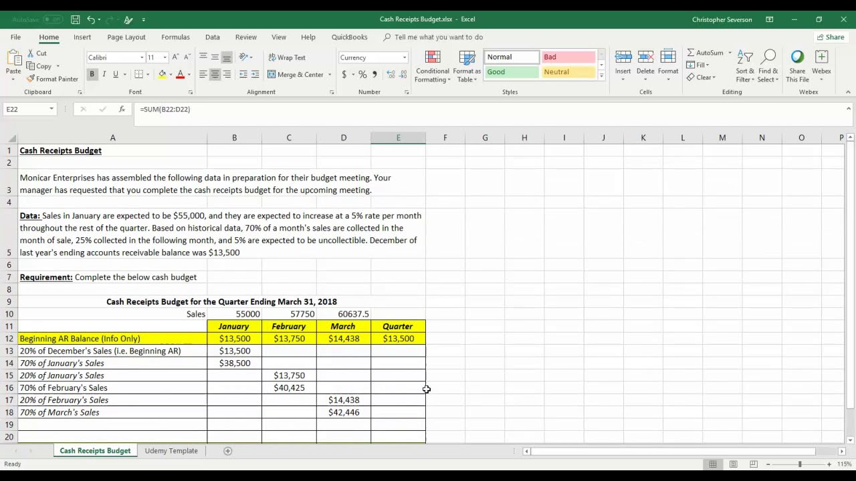Toggle the AutoSave switch
This screenshot has width=856, height=481.
coord(52,19)
